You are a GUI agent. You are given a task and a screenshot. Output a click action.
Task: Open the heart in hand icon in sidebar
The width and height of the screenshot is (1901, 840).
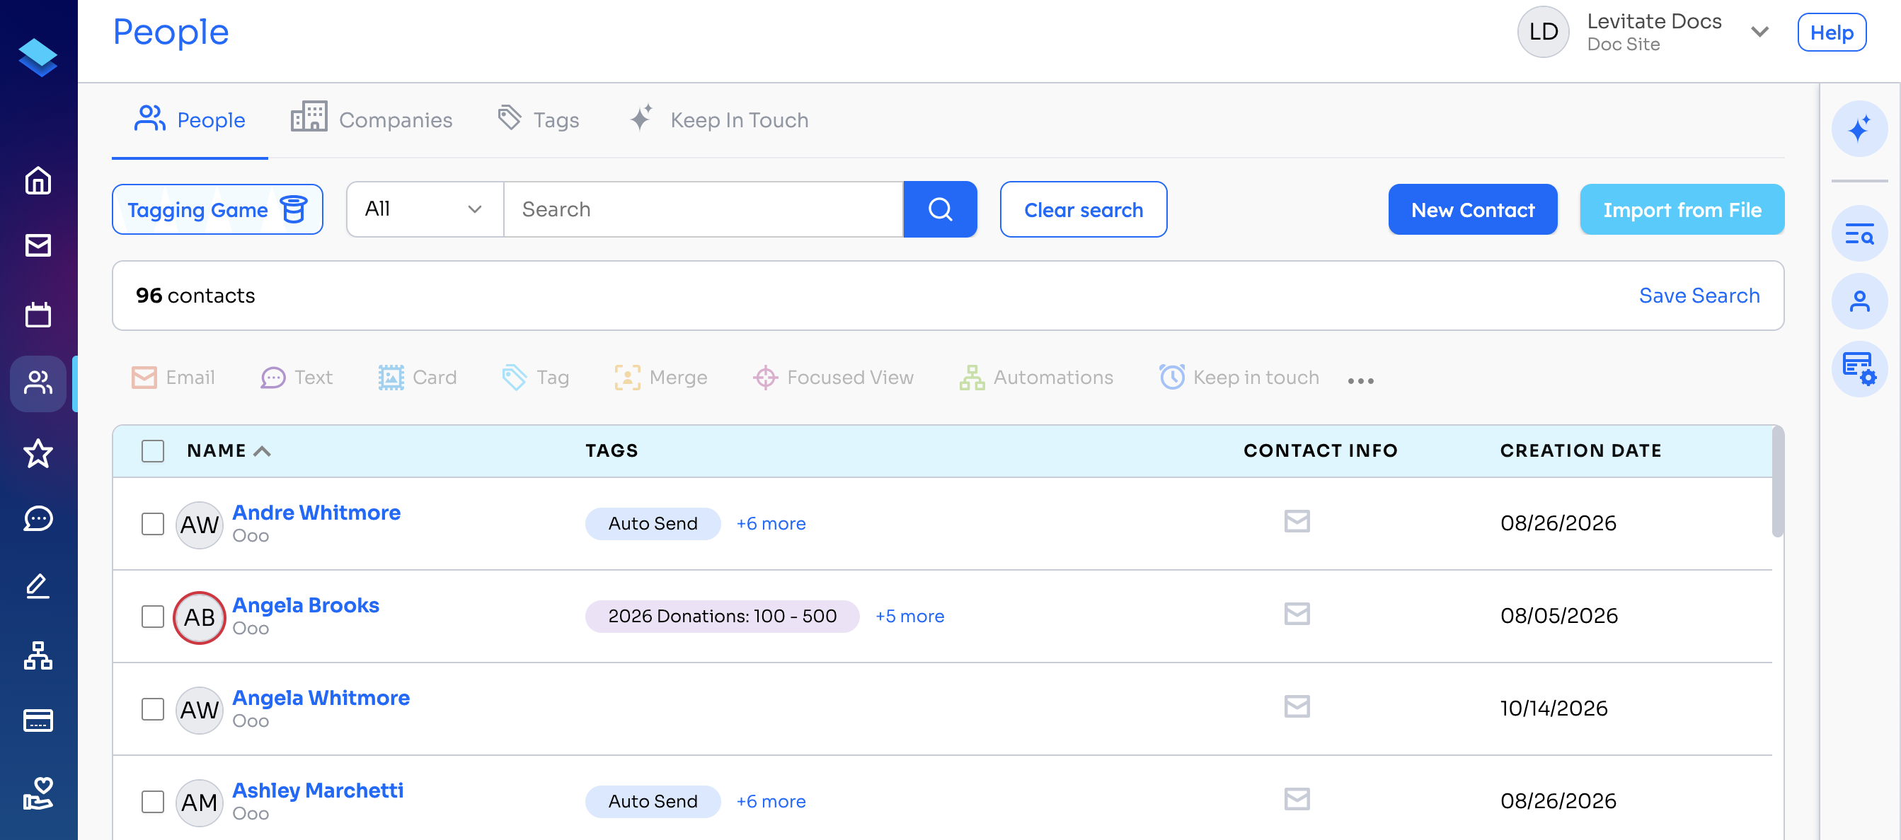[38, 793]
